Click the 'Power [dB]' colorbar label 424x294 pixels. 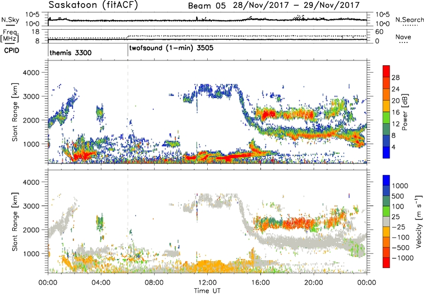point(404,112)
